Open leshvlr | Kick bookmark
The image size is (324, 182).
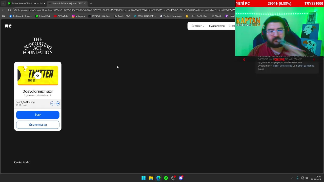tap(43, 16)
